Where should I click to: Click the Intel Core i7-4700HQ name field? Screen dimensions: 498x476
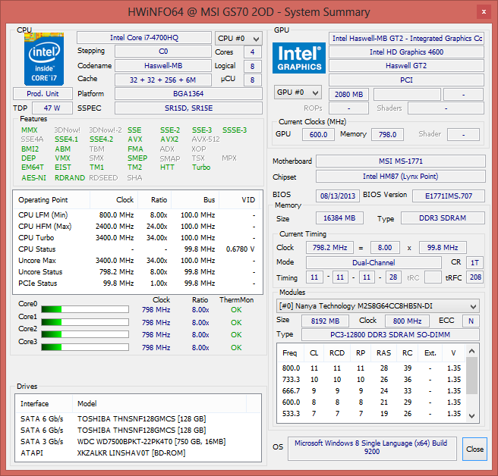coord(144,38)
